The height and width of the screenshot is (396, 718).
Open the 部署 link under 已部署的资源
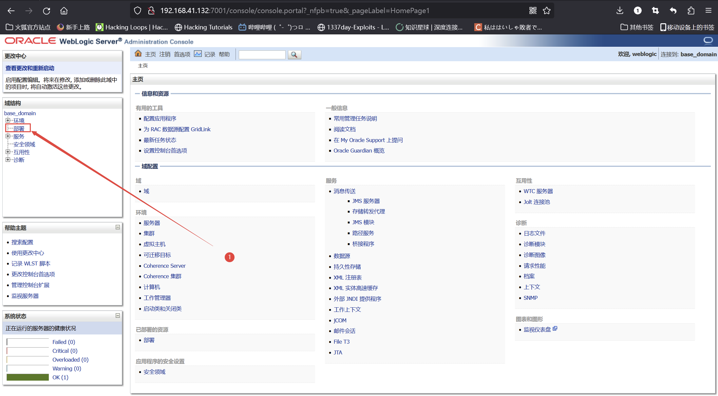[149, 340]
